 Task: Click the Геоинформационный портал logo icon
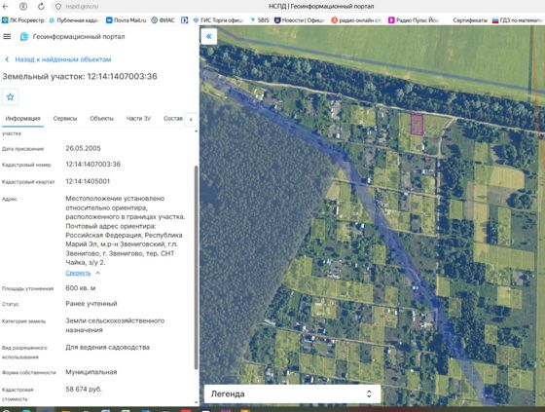point(24,37)
